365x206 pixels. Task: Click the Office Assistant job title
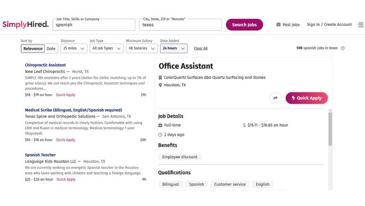(x=186, y=66)
